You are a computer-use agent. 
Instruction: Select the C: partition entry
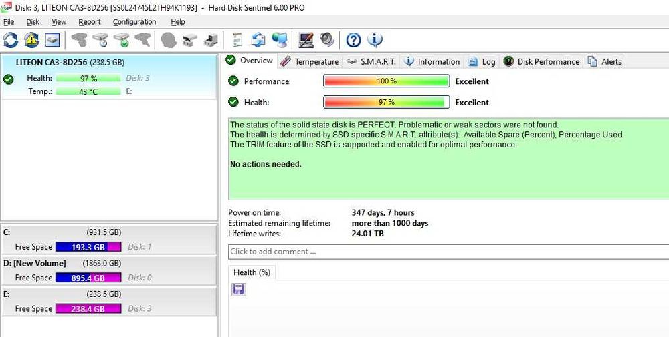pyautogui.click(x=109, y=240)
